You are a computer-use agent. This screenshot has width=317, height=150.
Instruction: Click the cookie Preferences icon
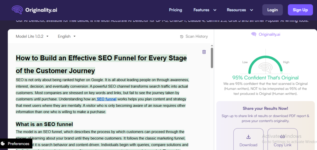(3, 144)
